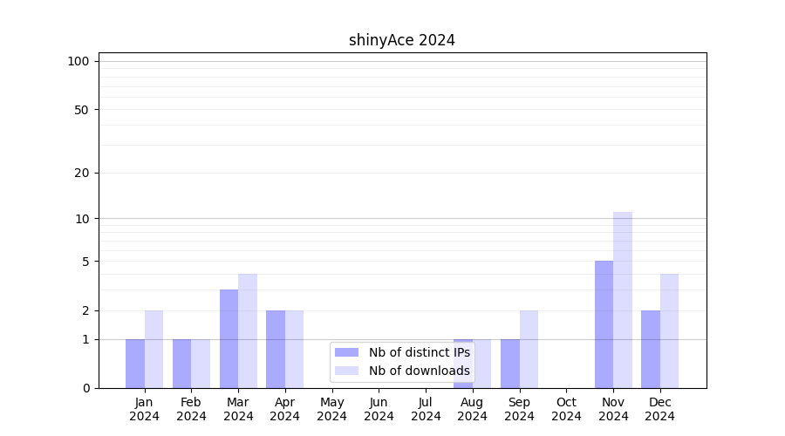
Task: Click the "20" y-axis tick label
Action: [82, 173]
